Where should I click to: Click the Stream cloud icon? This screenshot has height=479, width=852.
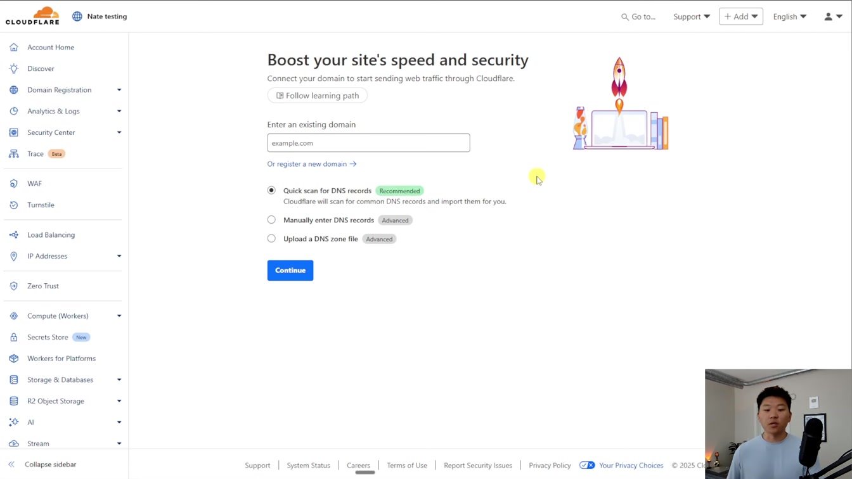(13, 444)
